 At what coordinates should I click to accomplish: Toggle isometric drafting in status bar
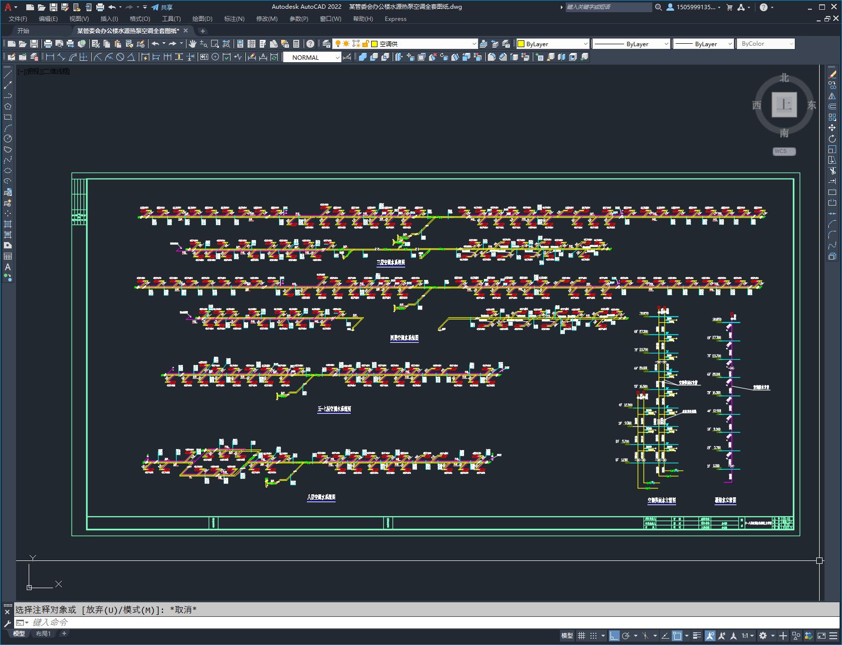pyautogui.click(x=645, y=636)
